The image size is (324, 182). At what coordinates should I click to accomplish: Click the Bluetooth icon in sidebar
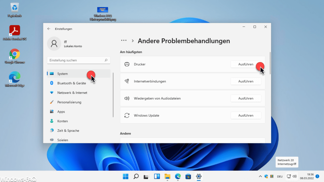pos(52,83)
